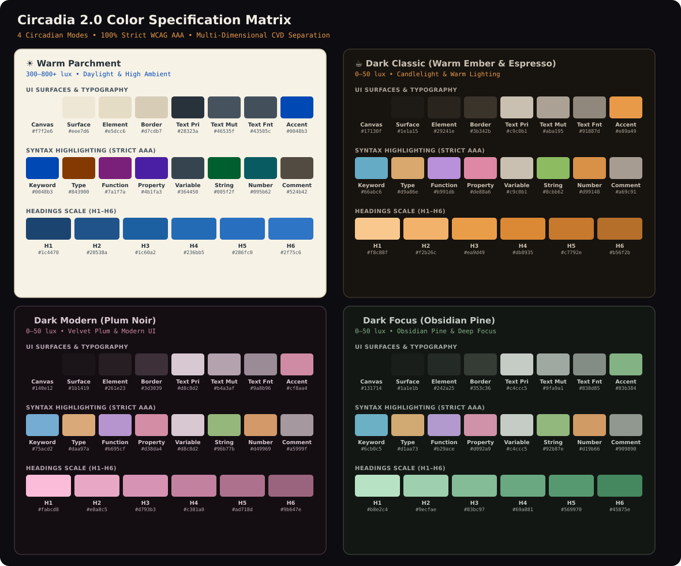Select Warm Parchment Border swatch #d7cdb7

pyautogui.click(x=151, y=107)
